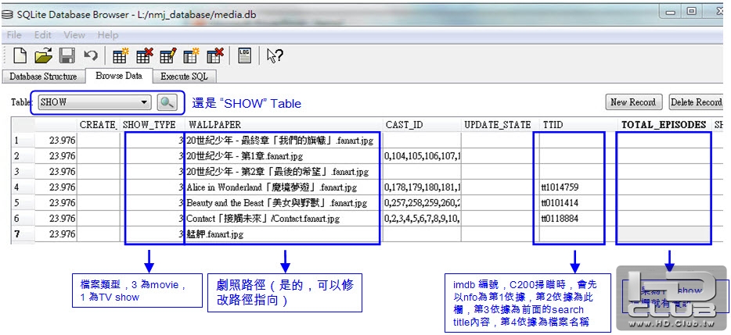Switch to the Database Structure tab
Image resolution: width=731 pixels, height=335 pixels.
pos(43,77)
